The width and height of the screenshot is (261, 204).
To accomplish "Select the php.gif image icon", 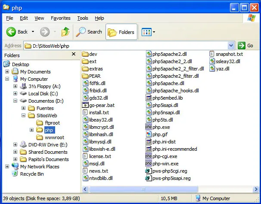I will [149, 134].
